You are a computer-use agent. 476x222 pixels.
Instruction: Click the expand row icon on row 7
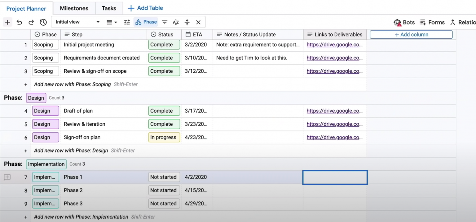click(7, 177)
